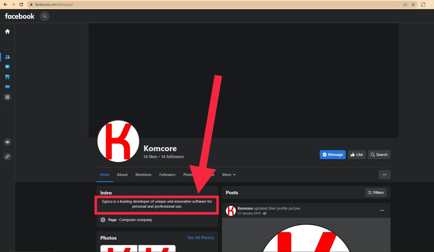Viewport: 434px width, 252px height.
Task: Click the '14 likes' text
Action: 150,157
